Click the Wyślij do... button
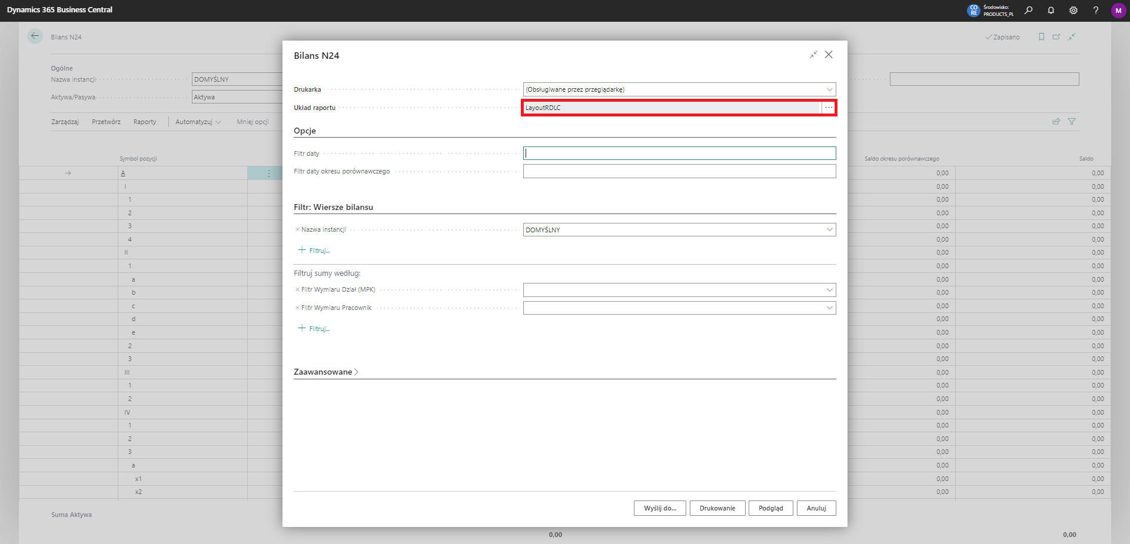1130x544 pixels. pyautogui.click(x=660, y=508)
